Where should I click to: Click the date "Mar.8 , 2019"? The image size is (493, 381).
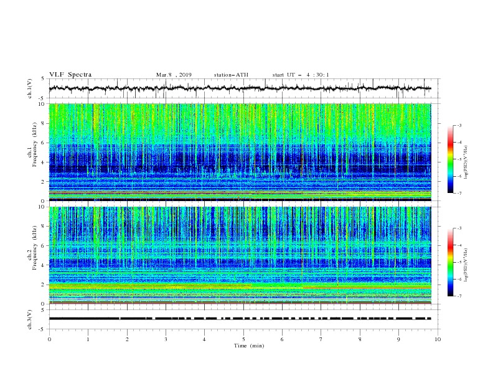tap(174, 75)
